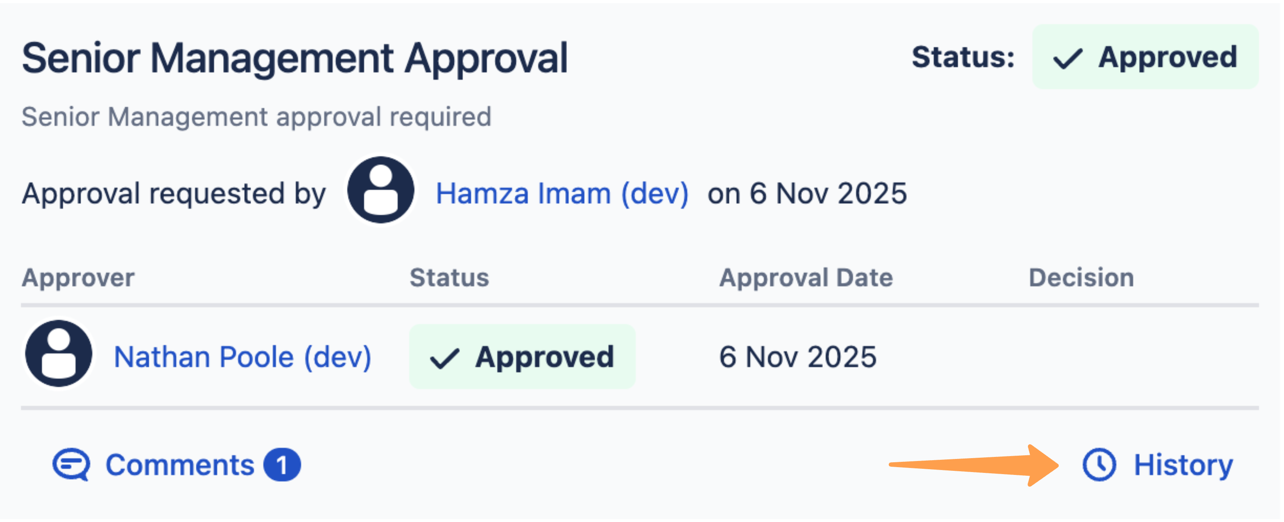Screen dimensions: 1284x522
Task: Click the Approval Date column header
Action: 806,278
